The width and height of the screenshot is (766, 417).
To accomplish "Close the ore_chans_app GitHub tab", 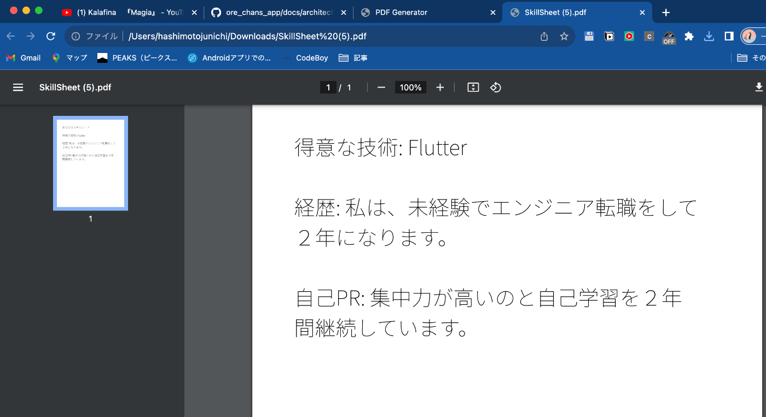I will 343,13.
